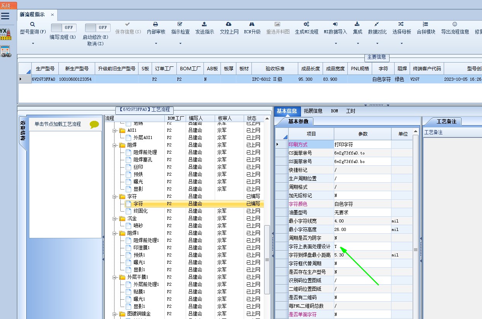Click the YX factory icon in the sidebar

coord(5,34)
